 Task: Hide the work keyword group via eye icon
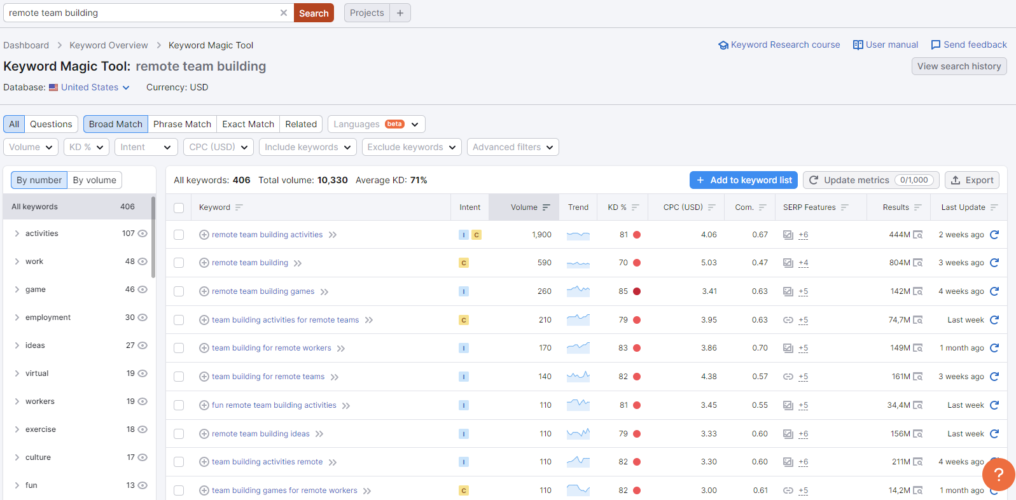[143, 261]
